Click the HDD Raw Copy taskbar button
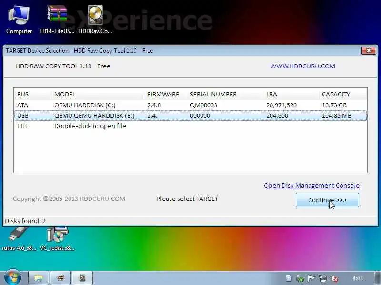 (x=82, y=278)
